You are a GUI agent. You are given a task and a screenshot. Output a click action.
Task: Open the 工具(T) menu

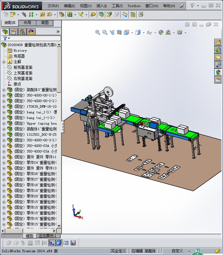(x=117, y=6)
